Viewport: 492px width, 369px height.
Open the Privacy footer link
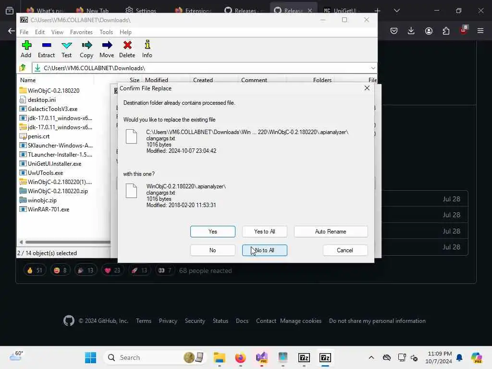[x=168, y=321]
